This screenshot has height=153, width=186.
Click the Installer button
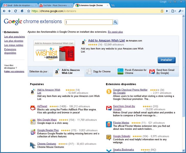[167, 60]
